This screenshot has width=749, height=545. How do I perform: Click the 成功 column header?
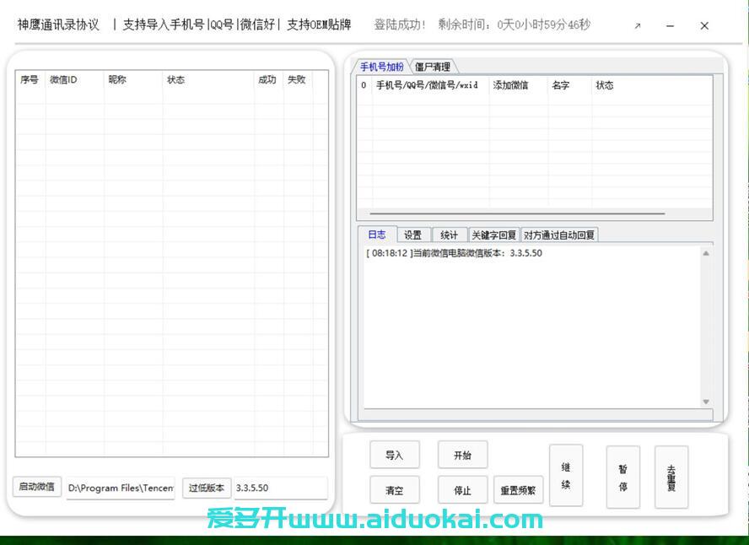click(267, 80)
